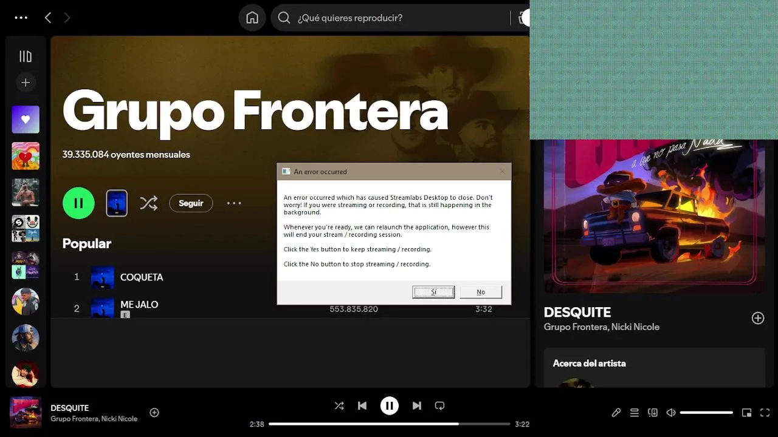Close the 'An error occurred' dialog
Screen dimensions: 778x437
pos(502,171)
